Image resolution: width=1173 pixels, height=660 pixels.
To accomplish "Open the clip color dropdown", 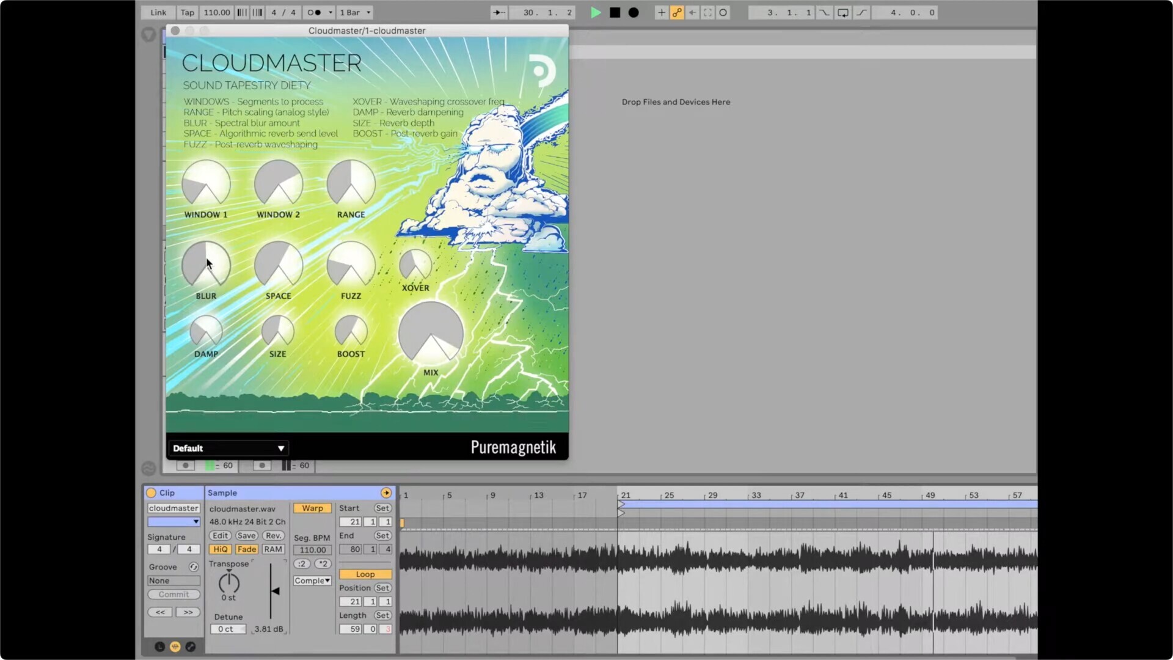I will point(174,521).
